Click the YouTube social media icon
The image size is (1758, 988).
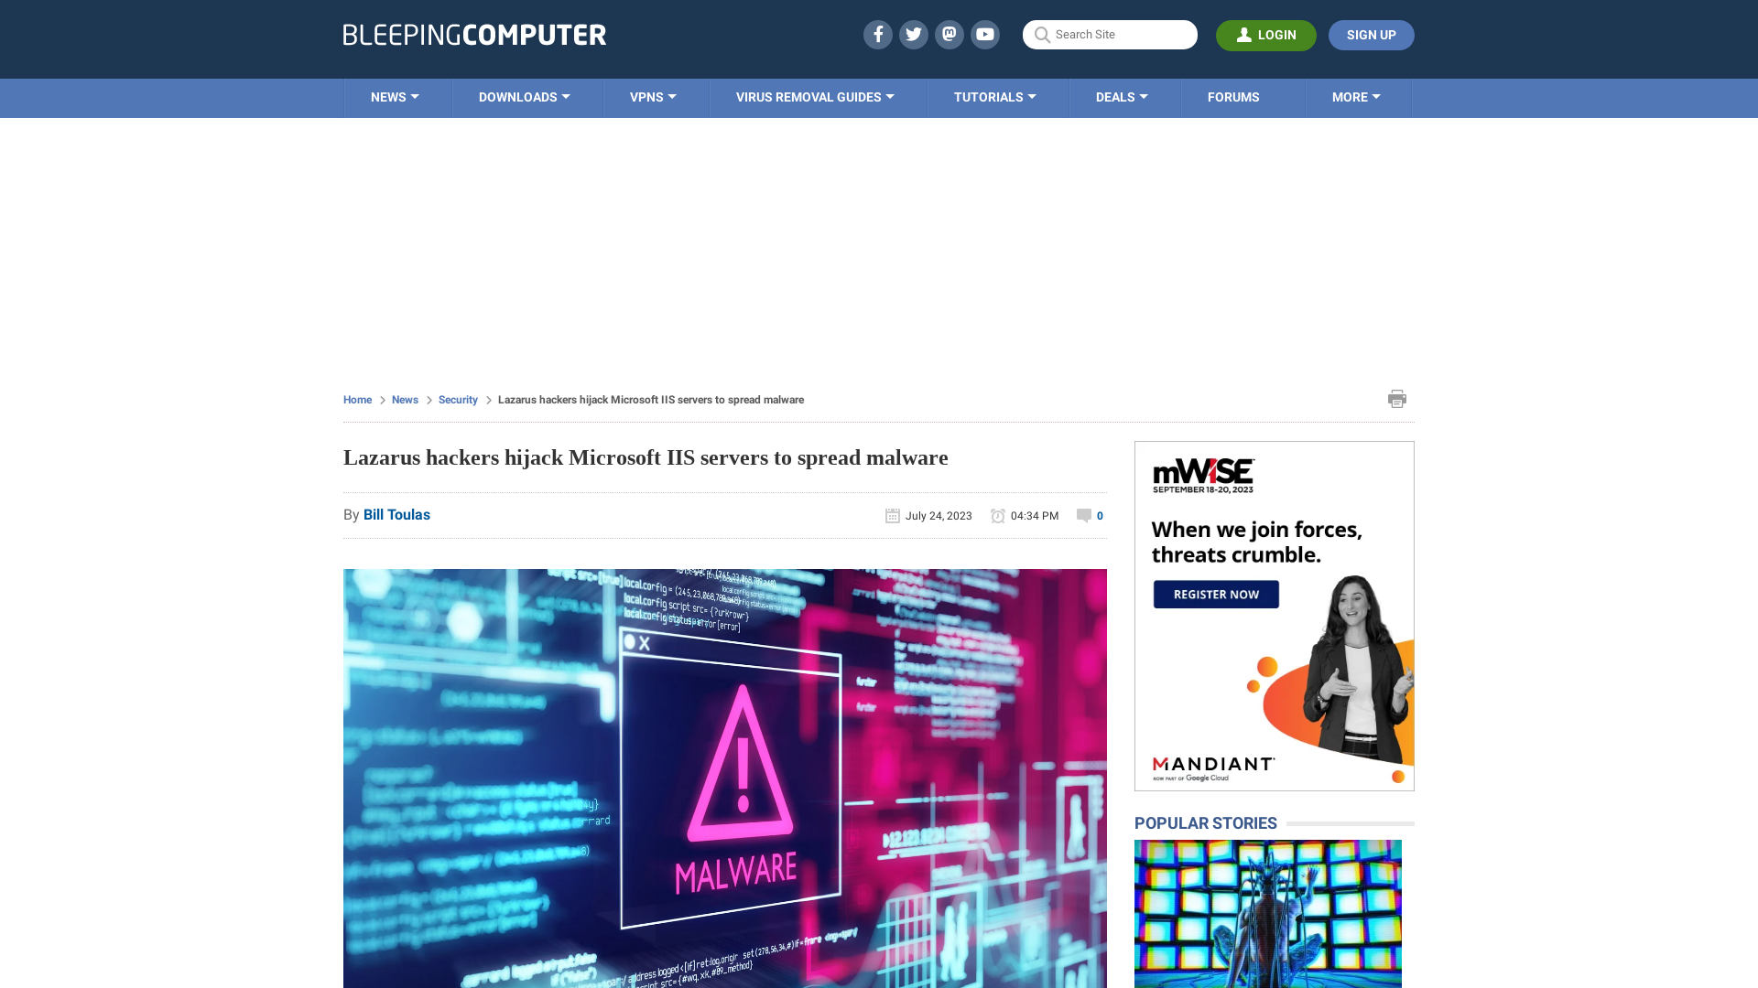click(x=985, y=34)
